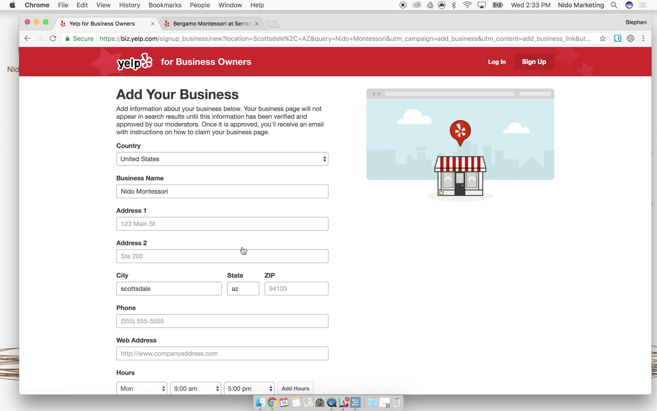Open Spotlight search in the menu bar
Viewport: 657px width, 411px height.
click(614, 5)
